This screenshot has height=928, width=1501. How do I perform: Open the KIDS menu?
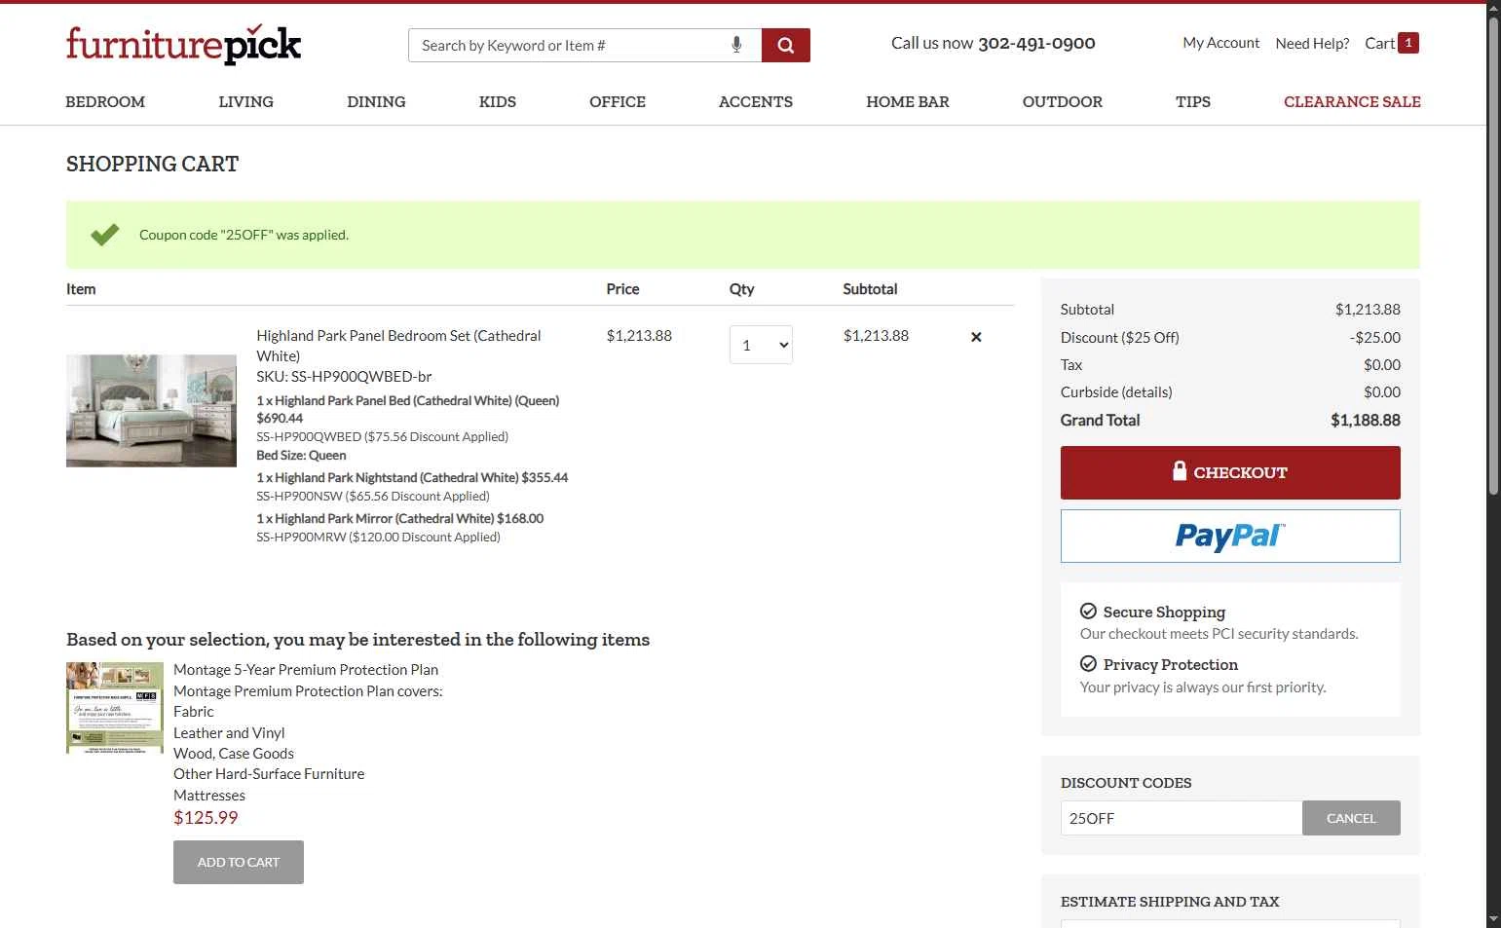tap(498, 101)
